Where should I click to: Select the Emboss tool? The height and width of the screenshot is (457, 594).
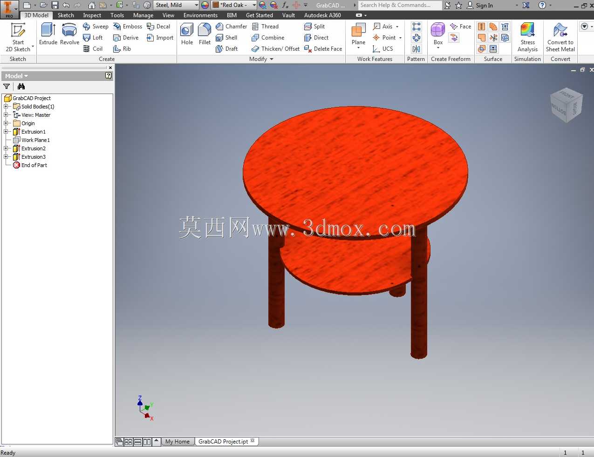pos(128,27)
